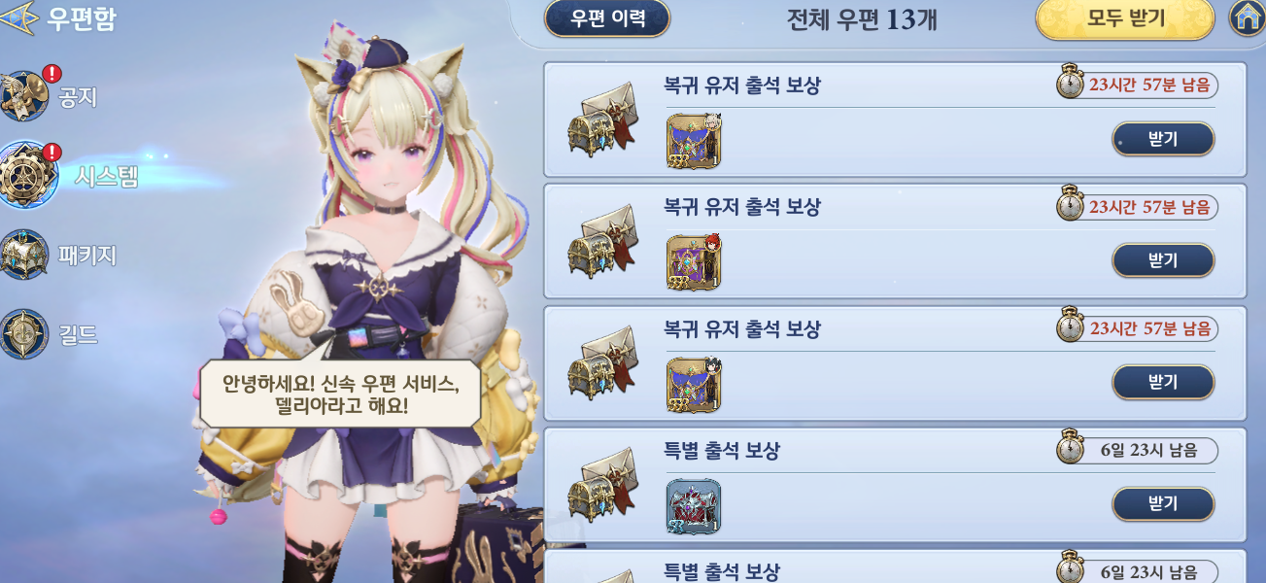
Task: Claim the second 복귀 유저 출석 보상 mail
Action: pos(1163,260)
